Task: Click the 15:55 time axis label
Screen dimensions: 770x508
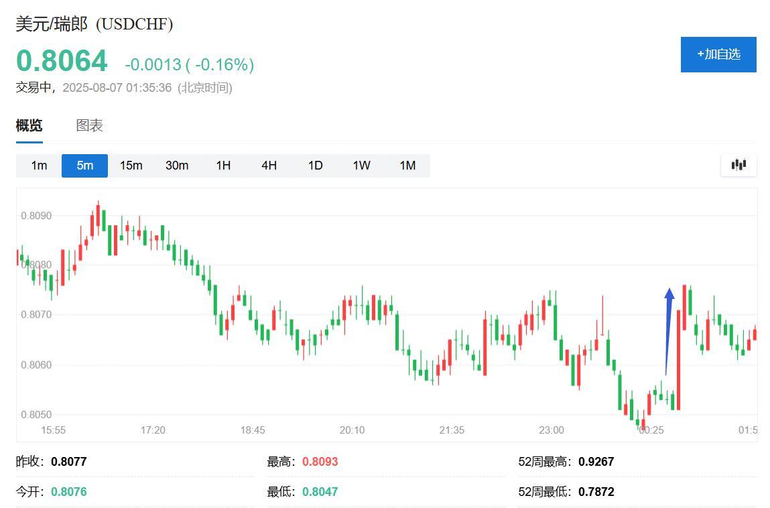Action: [53, 430]
